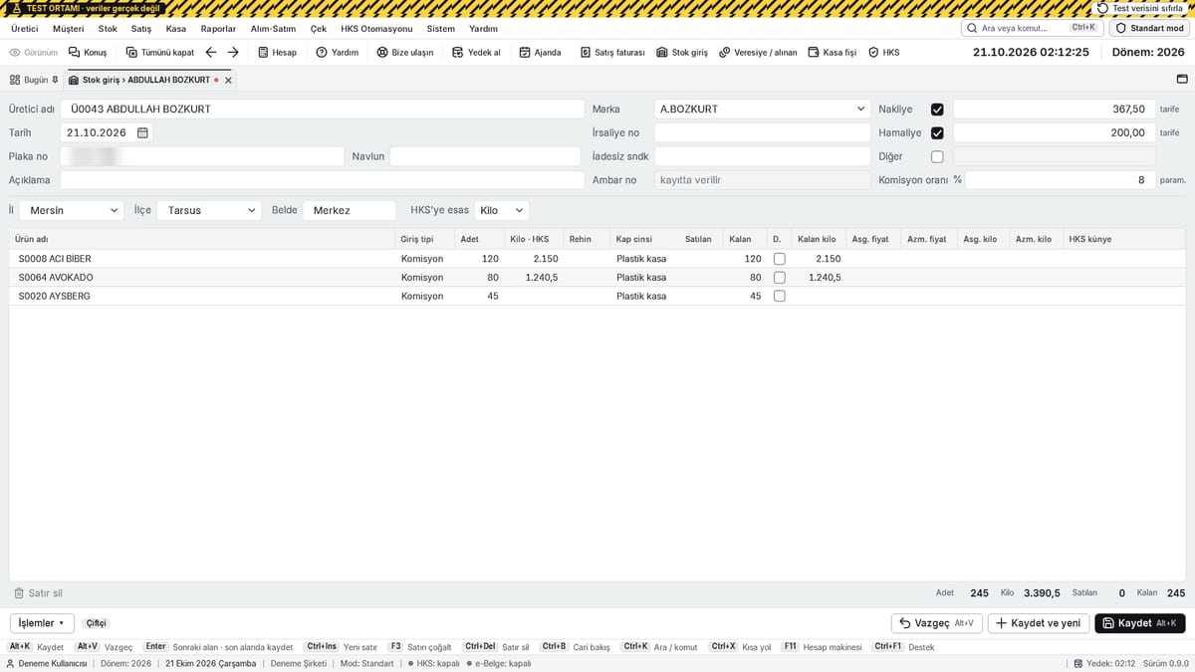The width and height of the screenshot is (1195, 672).
Task: Open the calendar picker next to Tarih
Action: (142, 132)
